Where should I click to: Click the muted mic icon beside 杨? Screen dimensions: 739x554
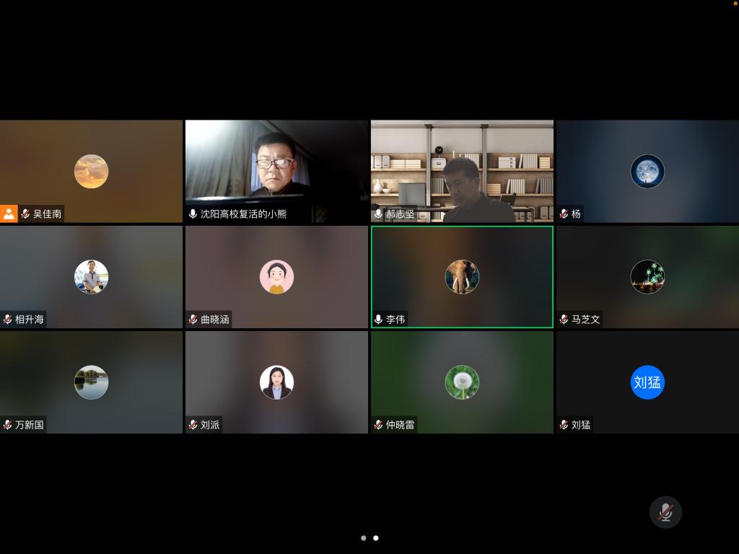point(564,214)
